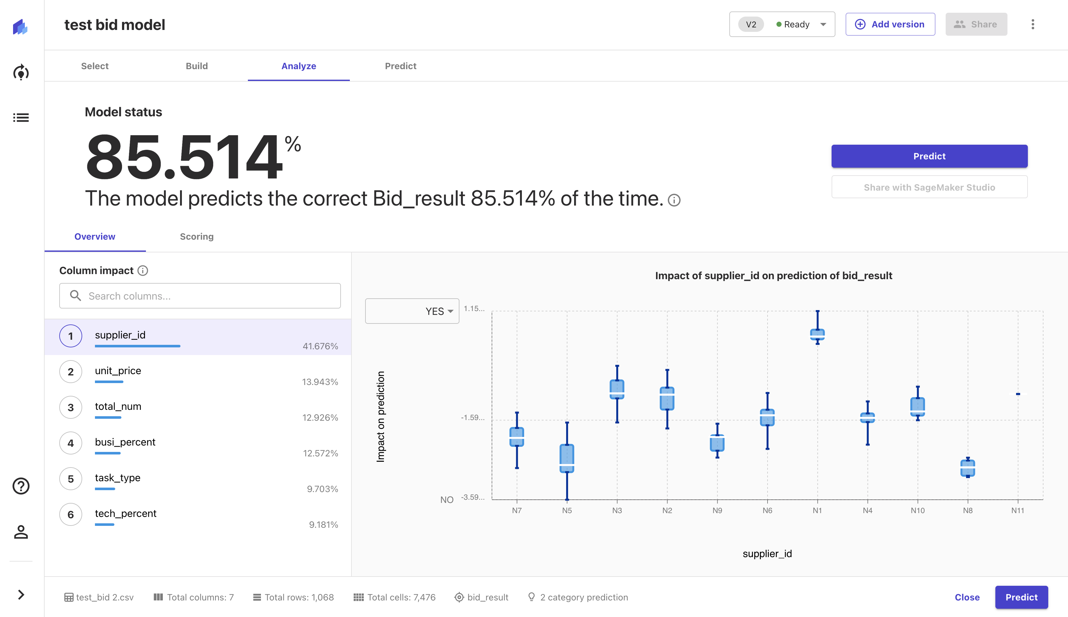Click the Close link at bottom
This screenshot has height=617, width=1068.
(967, 597)
